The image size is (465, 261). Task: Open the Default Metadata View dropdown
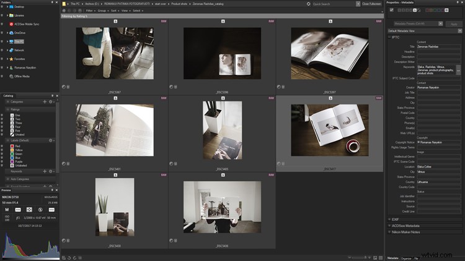pos(459,31)
